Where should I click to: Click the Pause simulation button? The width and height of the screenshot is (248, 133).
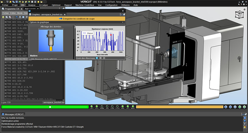[235, 107]
